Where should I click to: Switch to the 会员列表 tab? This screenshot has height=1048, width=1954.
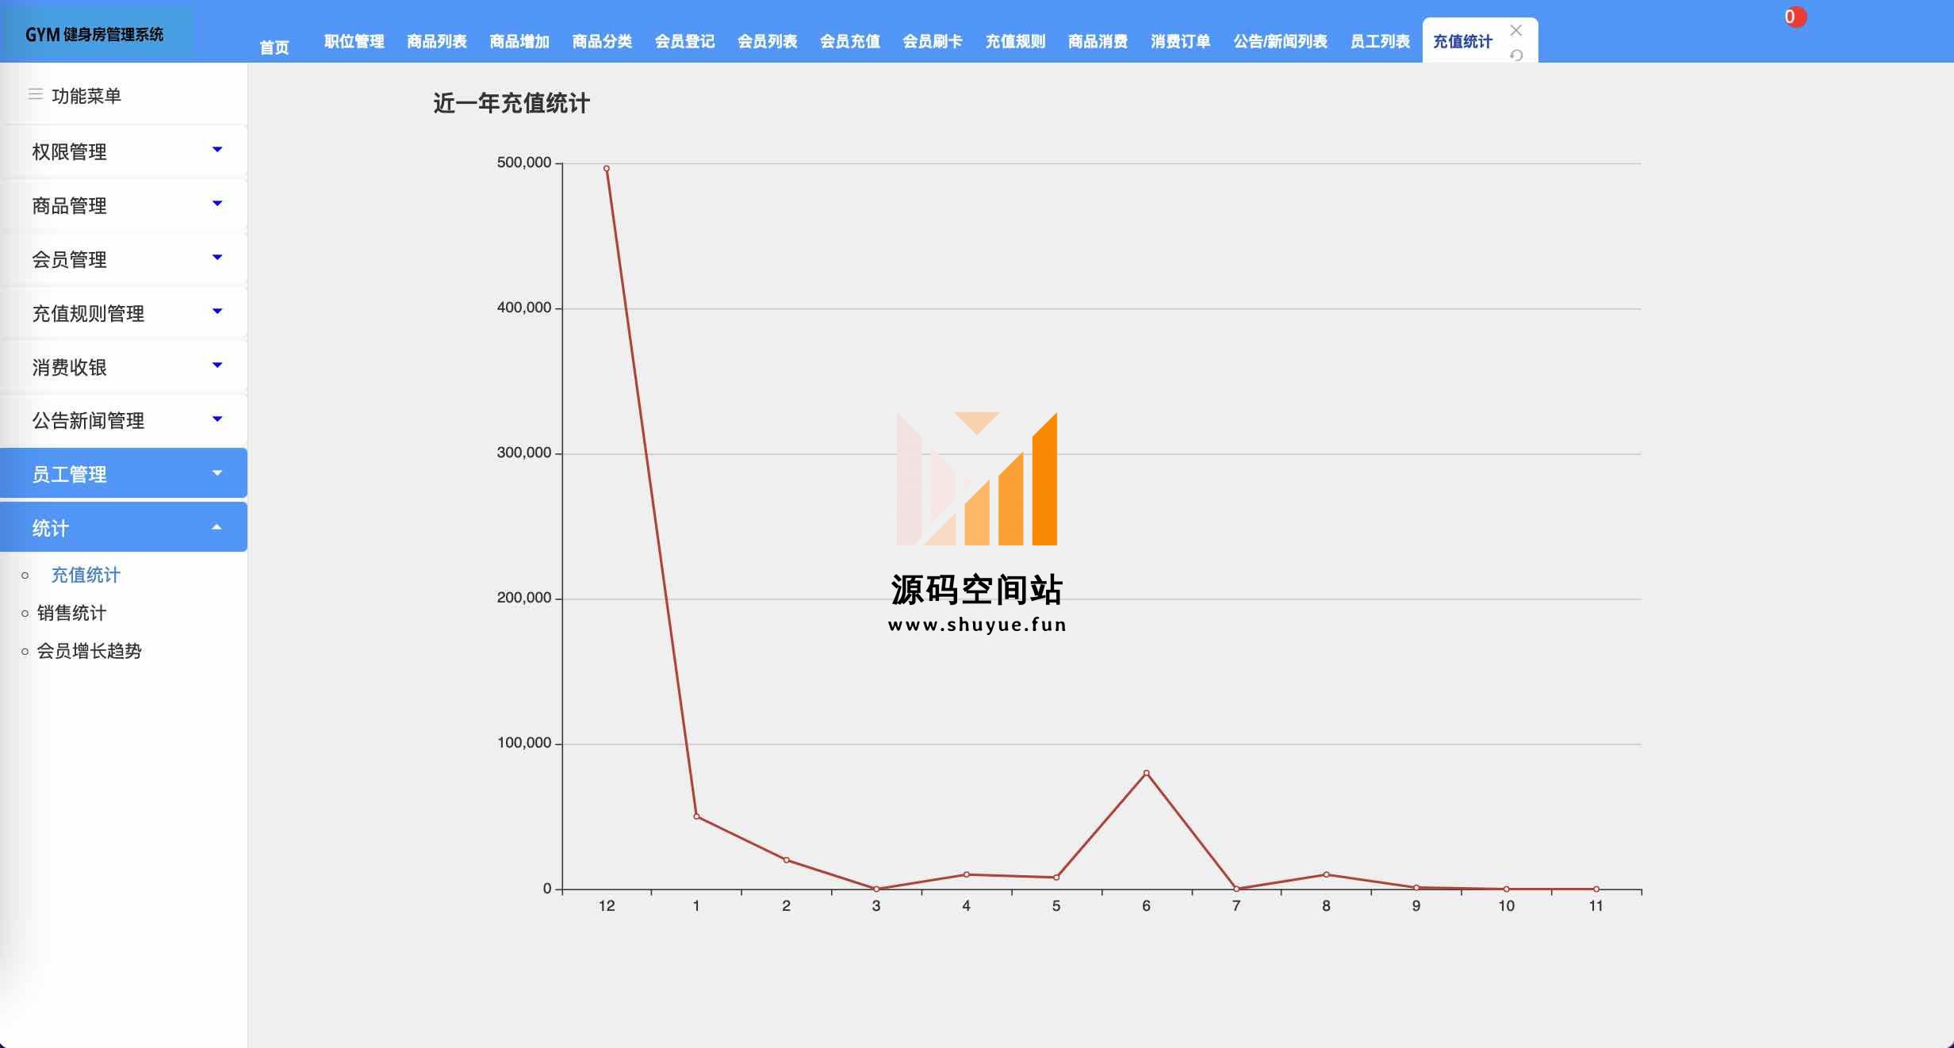(767, 41)
